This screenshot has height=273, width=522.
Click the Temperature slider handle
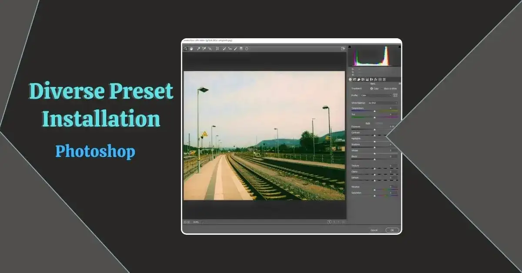tap(375, 111)
